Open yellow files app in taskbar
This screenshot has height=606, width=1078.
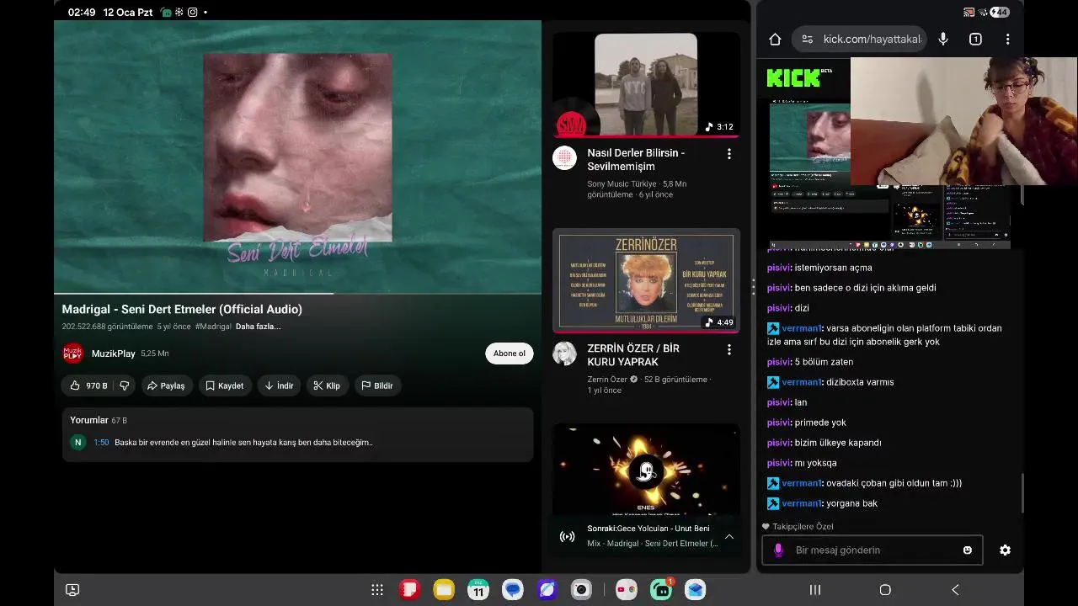pos(444,590)
